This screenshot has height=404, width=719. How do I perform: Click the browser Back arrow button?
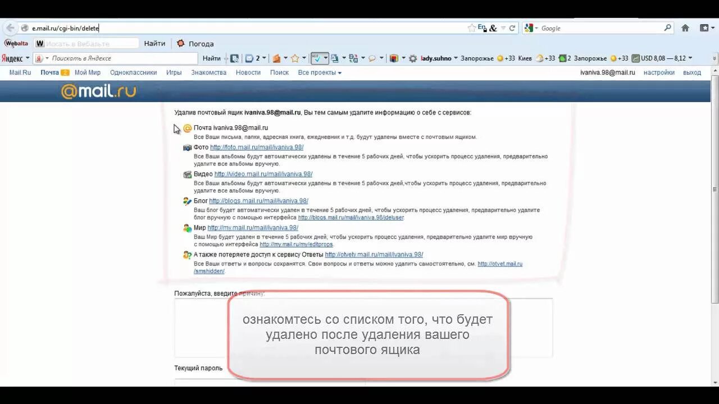[10, 28]
